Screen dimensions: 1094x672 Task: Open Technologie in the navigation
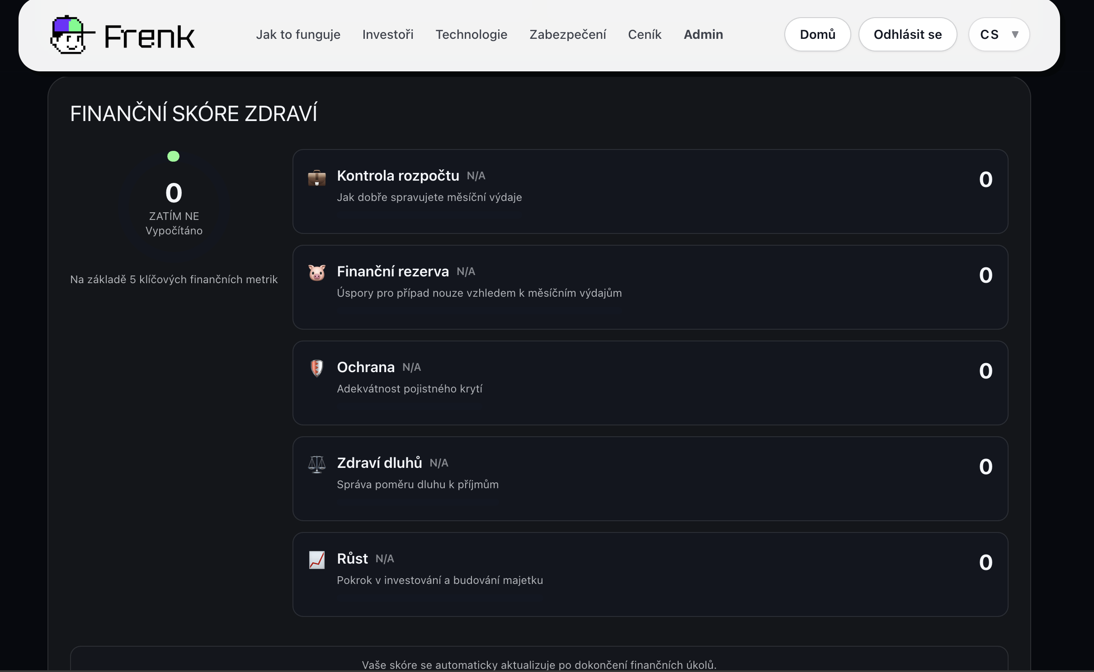click(471, 34)
